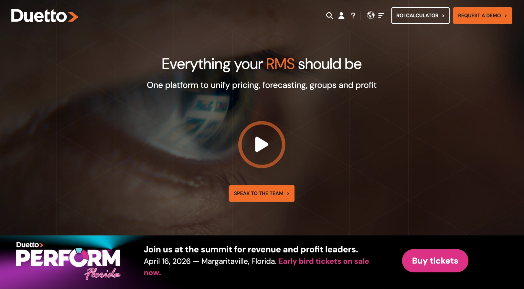Open the hamburger menu icon
The height and width of the screenshot is (289, 524).
pos(381,16)
